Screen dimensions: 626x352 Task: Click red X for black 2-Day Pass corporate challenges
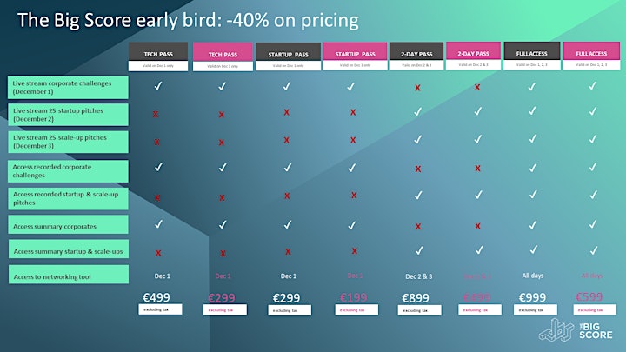(x=417, y=88)
